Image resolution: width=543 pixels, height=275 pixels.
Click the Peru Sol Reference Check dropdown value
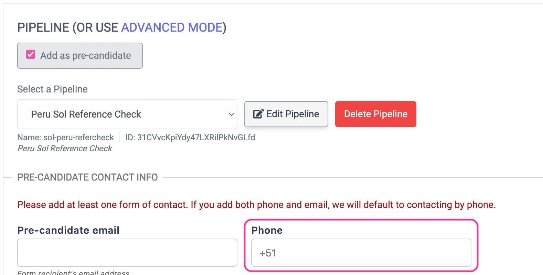click(x=86, y=114)
